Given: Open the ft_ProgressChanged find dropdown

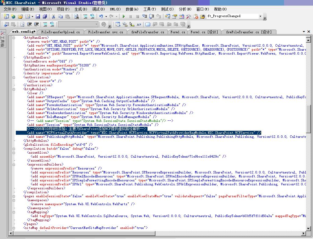Looking at the screenshot, I should [260, 16].
